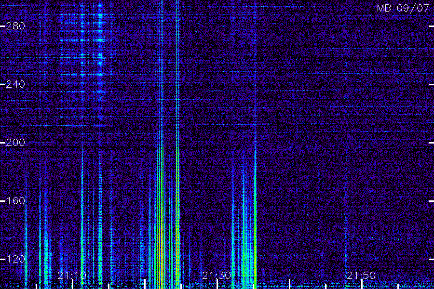
Task: Click the 120 frequency axis label
Action: coord(15,259)
